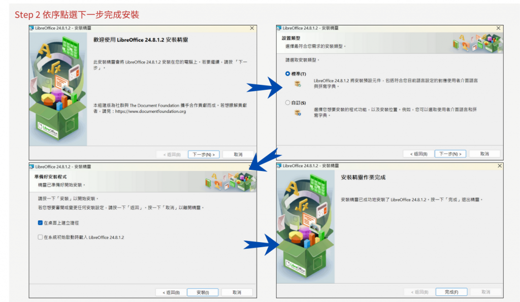
Task: Click 安裝(I) in the 準備好安裝程式 window
Action: click(203, 292)
